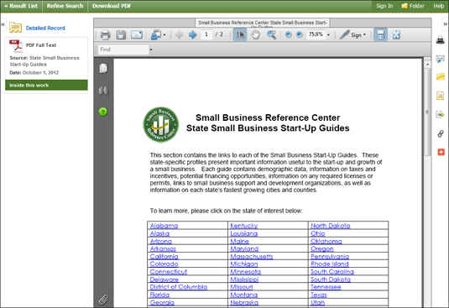Viewport: 449px width, 308px height.
Task: Email the PDF via envelope toolbar icon
Action: click(137, 34)
